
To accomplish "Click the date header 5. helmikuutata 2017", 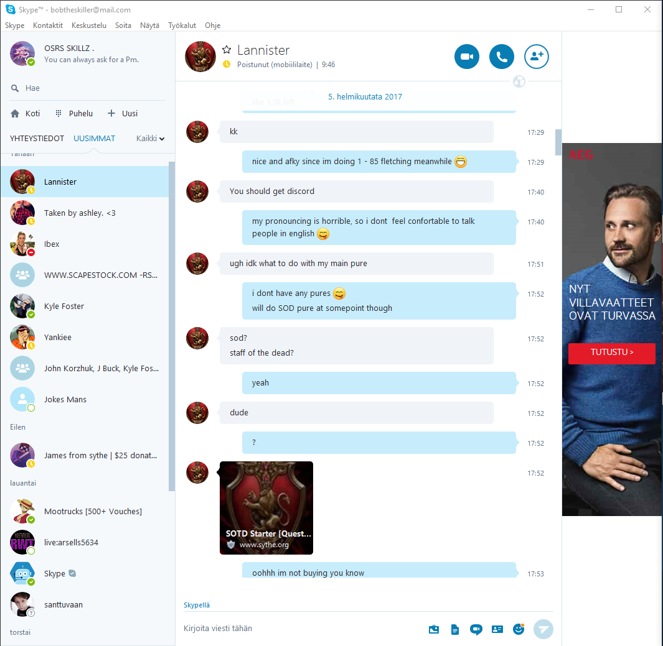I will click(x=365, y=97).
